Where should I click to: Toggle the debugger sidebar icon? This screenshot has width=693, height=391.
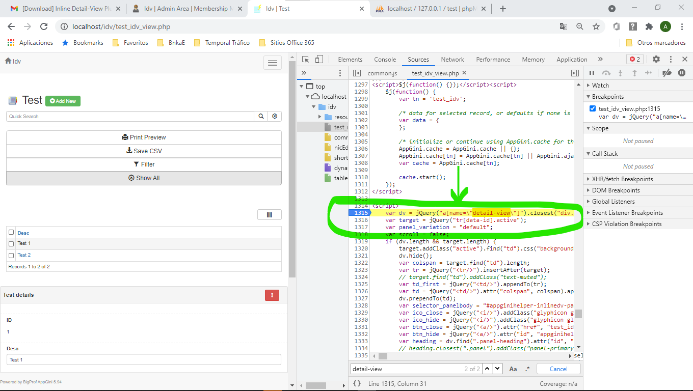[x=575, y=73]
